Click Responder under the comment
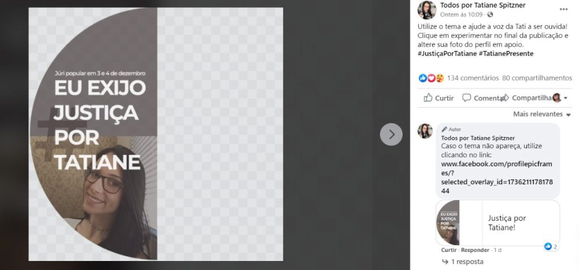The height and width of the screenshot is (270, 579). [x=475, y=250]
